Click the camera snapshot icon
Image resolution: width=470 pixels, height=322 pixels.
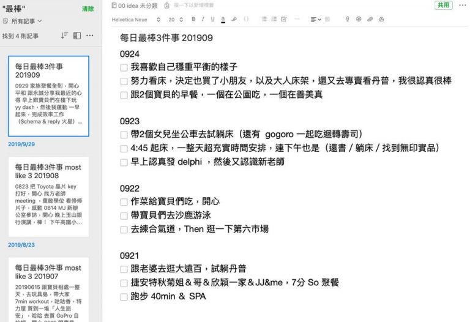(359, 19)
